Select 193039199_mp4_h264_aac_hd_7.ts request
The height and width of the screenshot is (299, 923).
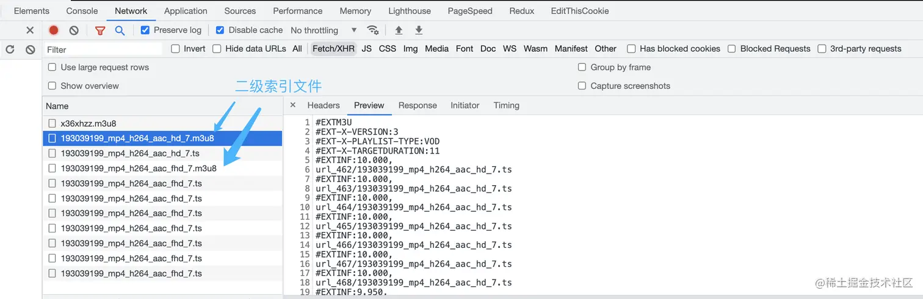162,153
